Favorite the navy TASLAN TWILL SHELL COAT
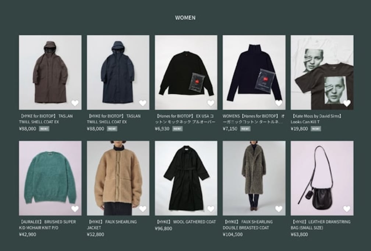 (x=143, y=103)
